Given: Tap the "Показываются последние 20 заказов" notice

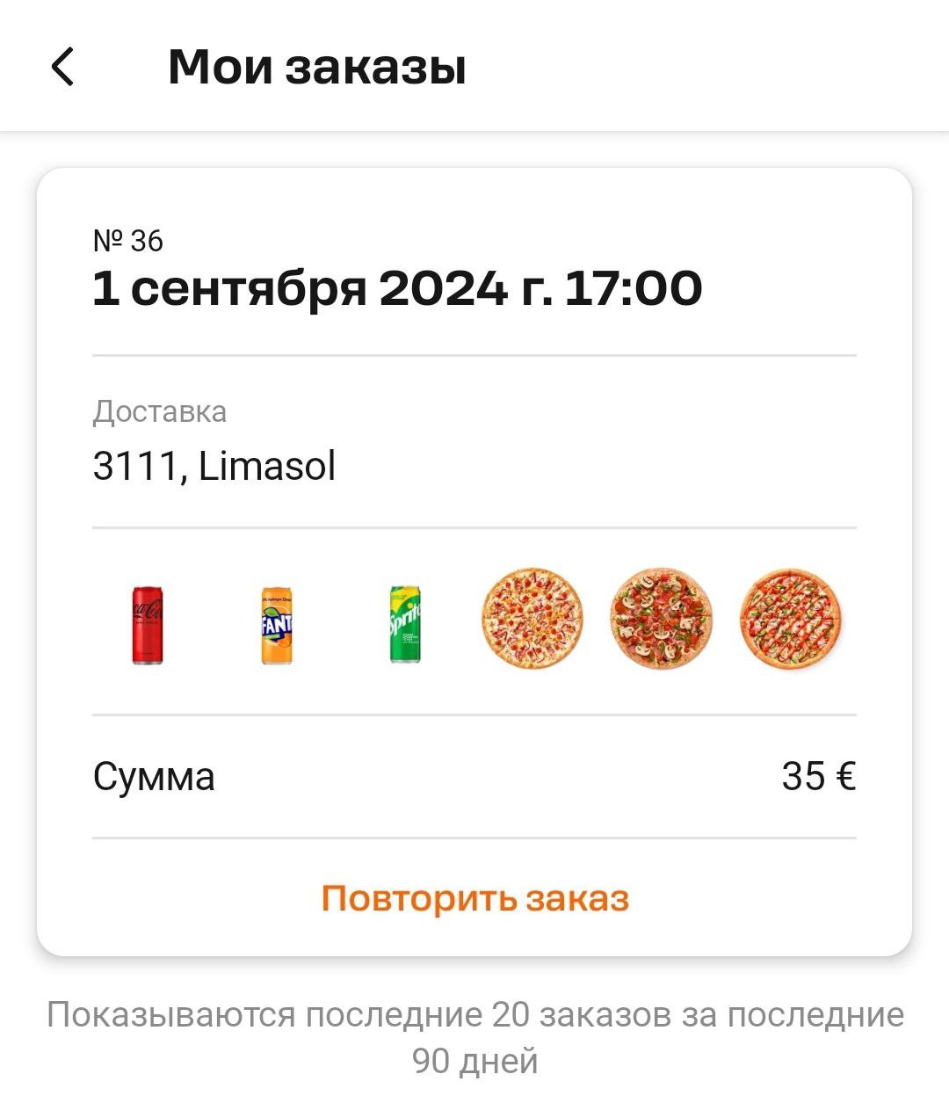Looking at the screenshot, I should (x=474, y=1014).
